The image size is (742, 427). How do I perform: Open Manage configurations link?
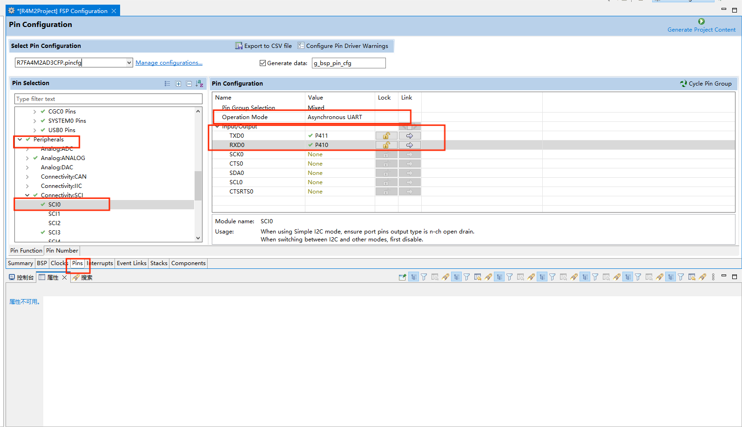169,63
